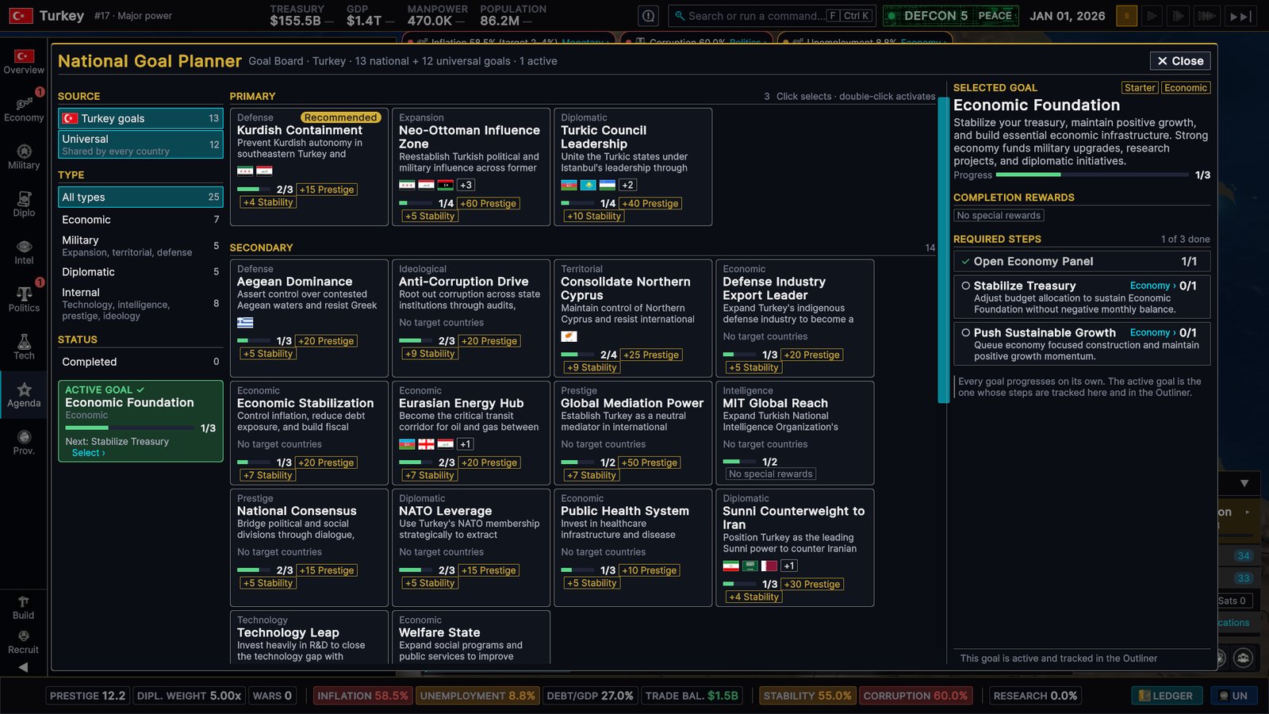Open the Intel sidebar section

coord(24,252)
